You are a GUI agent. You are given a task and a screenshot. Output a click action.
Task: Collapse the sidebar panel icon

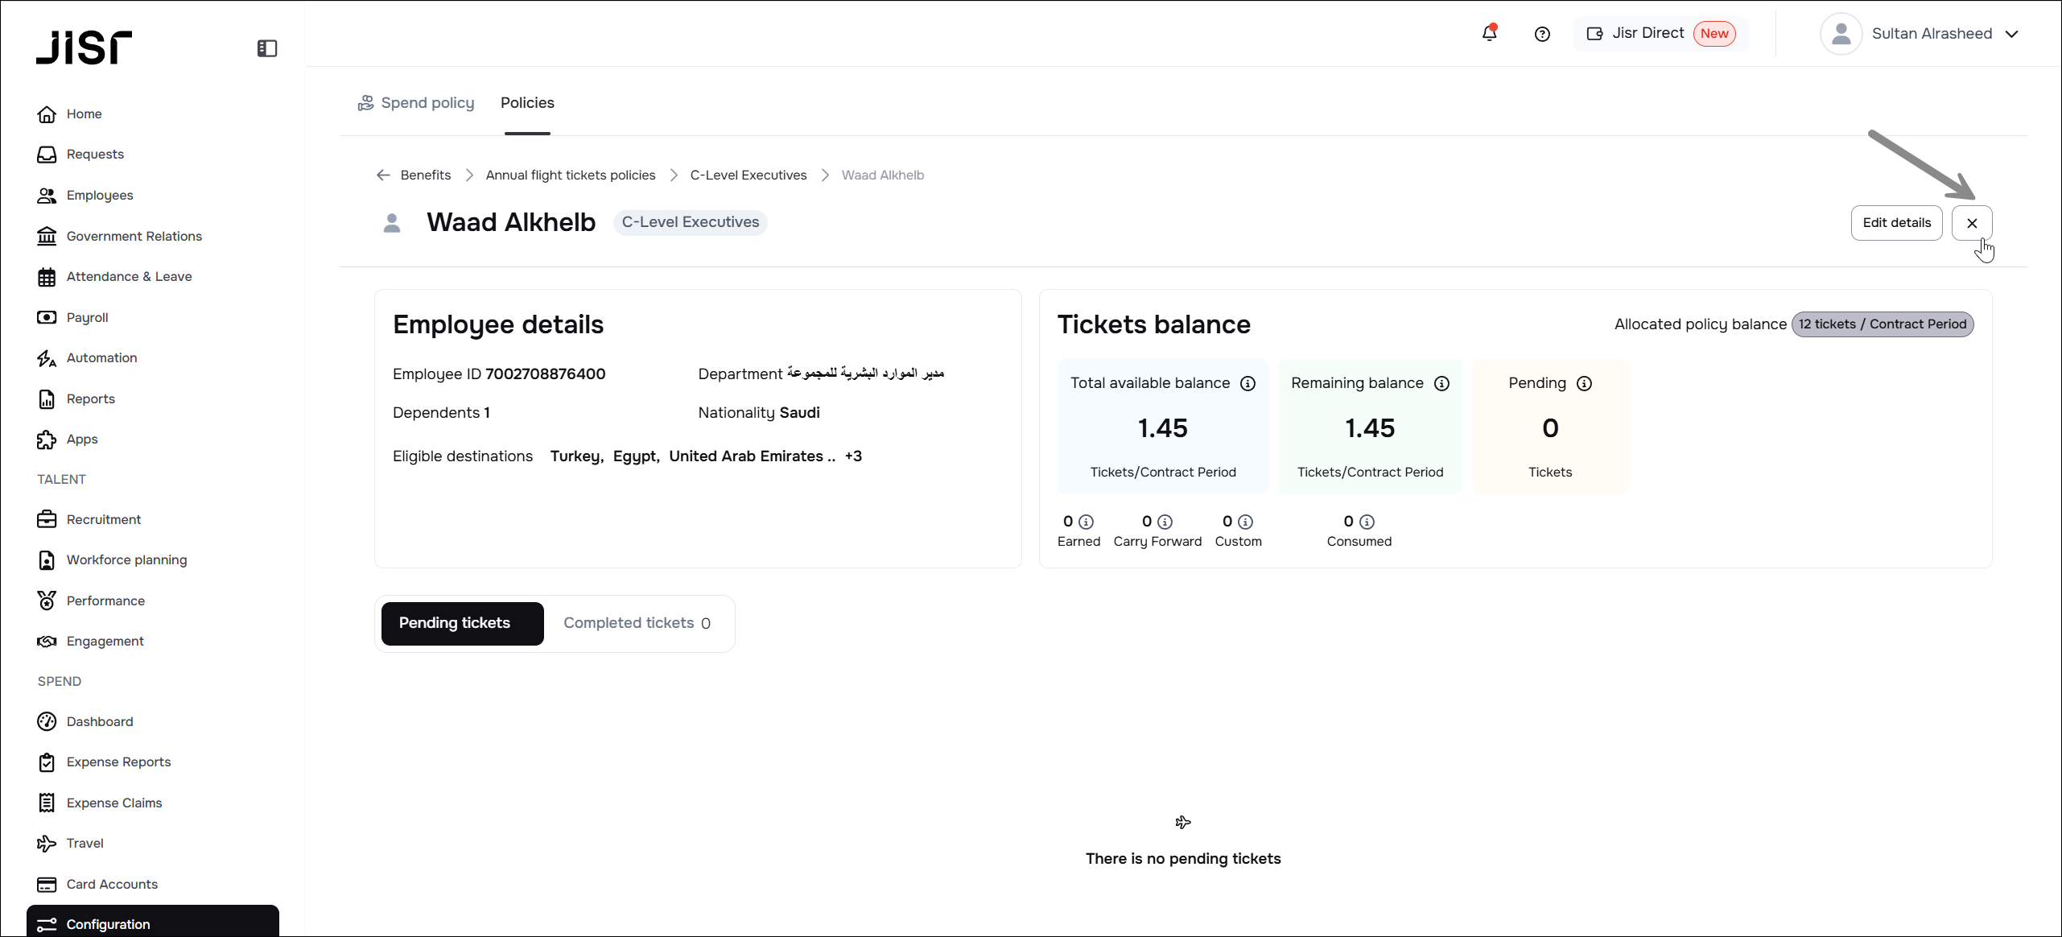click(267, 48)
